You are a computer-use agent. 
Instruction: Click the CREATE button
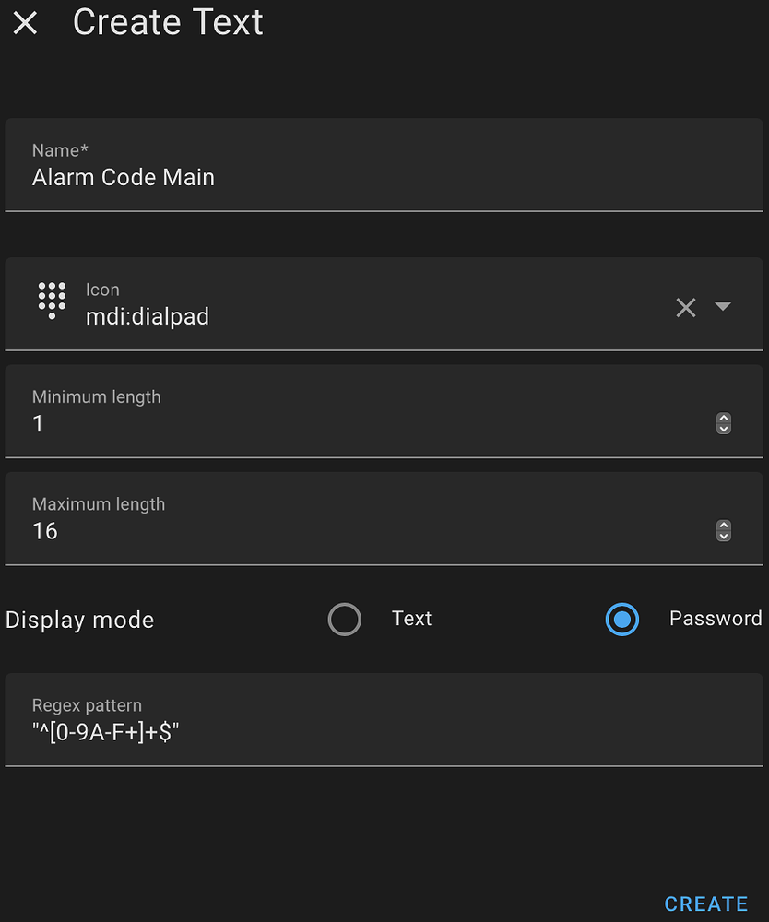point(705,904)
